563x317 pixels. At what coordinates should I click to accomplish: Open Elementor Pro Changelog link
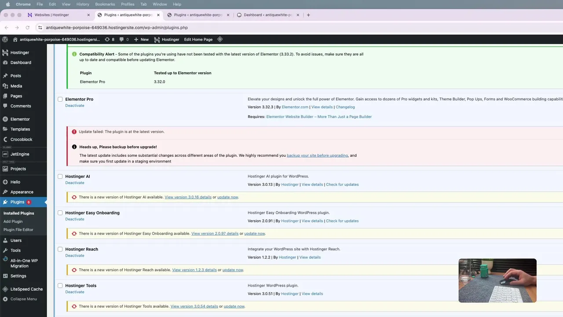point(345,107)
